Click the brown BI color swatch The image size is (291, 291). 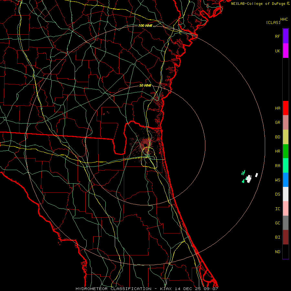[x=286, y=237]
